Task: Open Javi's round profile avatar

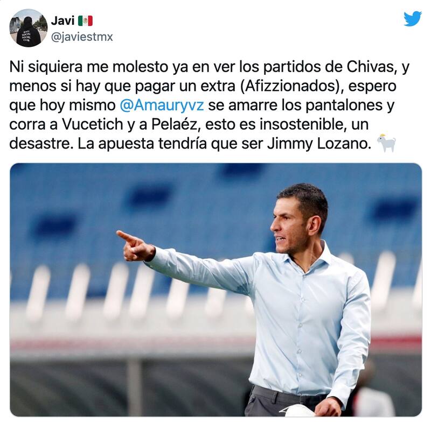Action: click(x=29, y=28)
